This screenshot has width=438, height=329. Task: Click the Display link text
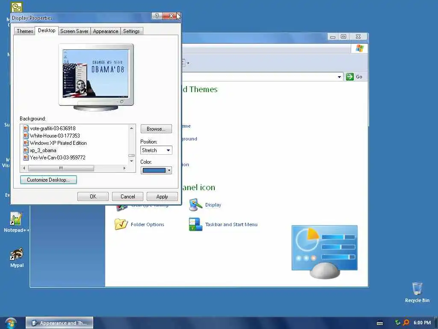coord(213,205)
